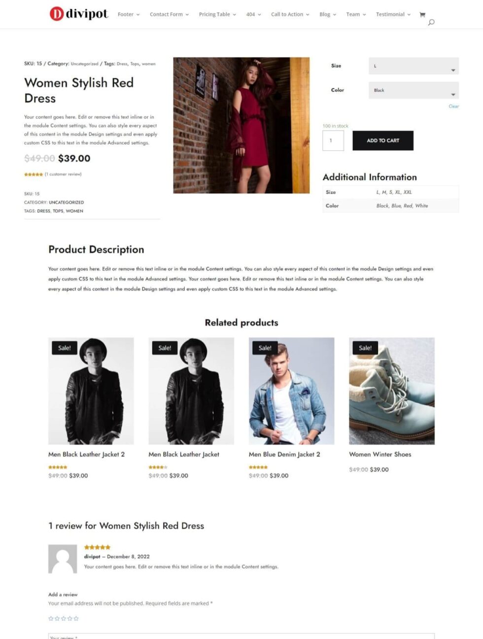Expand the Pricing Table menu
The image size is (483, 639).
point(217,14)
